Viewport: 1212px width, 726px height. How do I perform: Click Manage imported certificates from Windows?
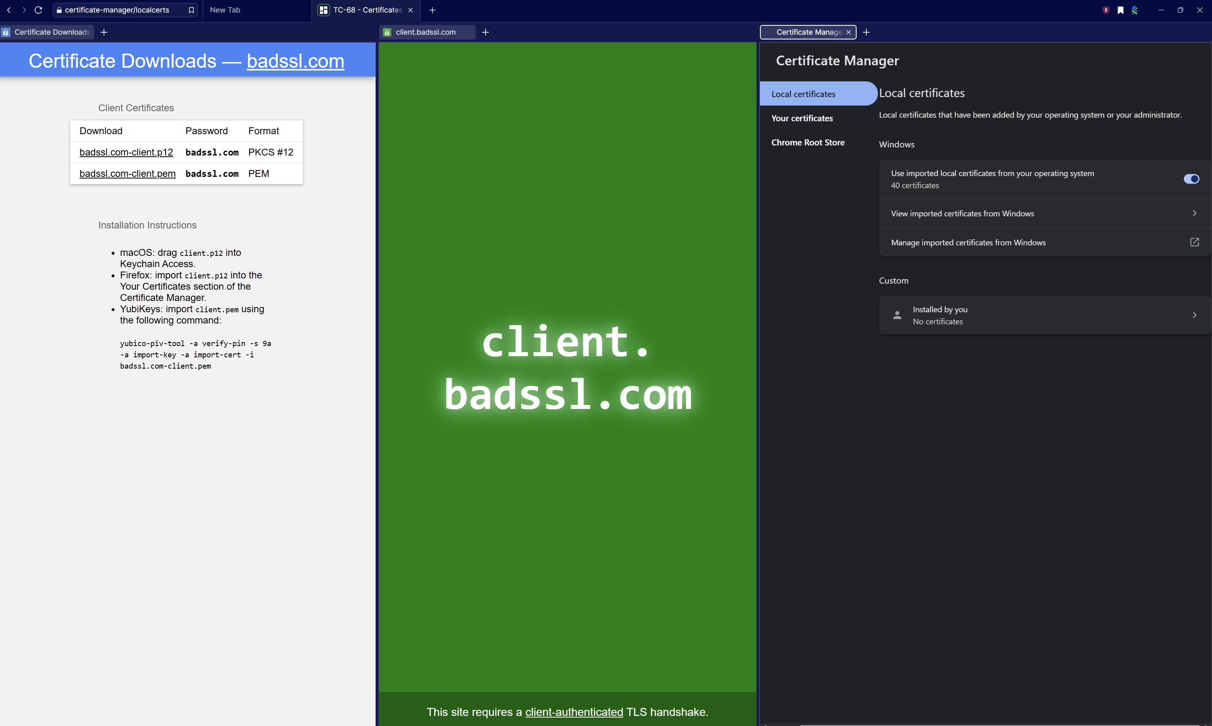point(1045,242)
